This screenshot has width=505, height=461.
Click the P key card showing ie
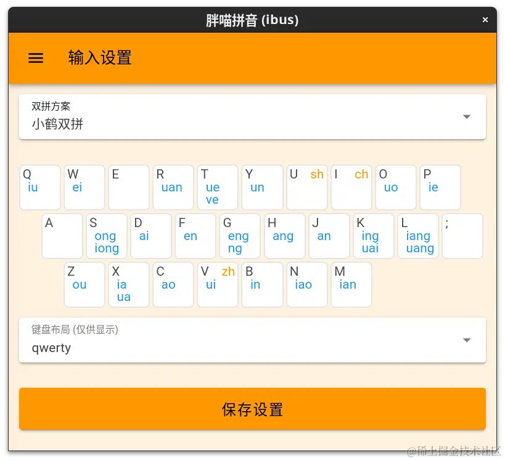tap(440, 188)
